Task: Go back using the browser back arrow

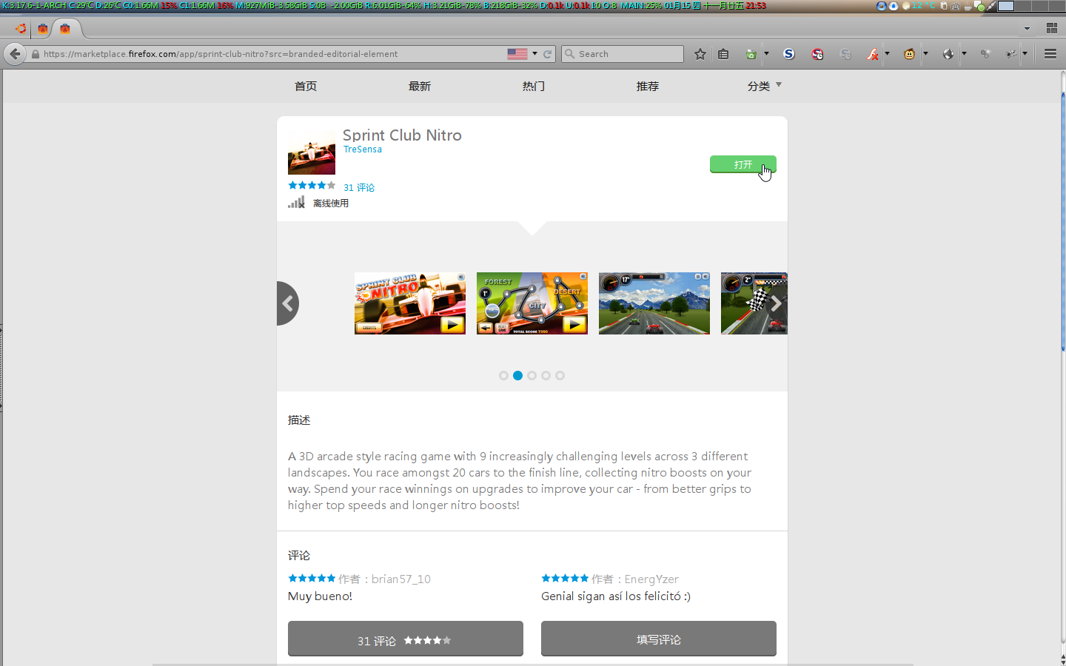Action: tap(15, 54)
